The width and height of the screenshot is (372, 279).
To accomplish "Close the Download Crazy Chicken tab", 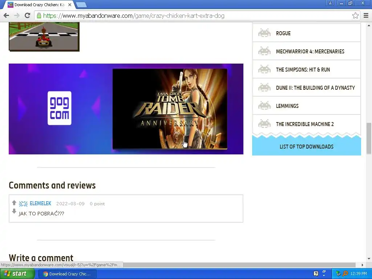I will (70, 4).
